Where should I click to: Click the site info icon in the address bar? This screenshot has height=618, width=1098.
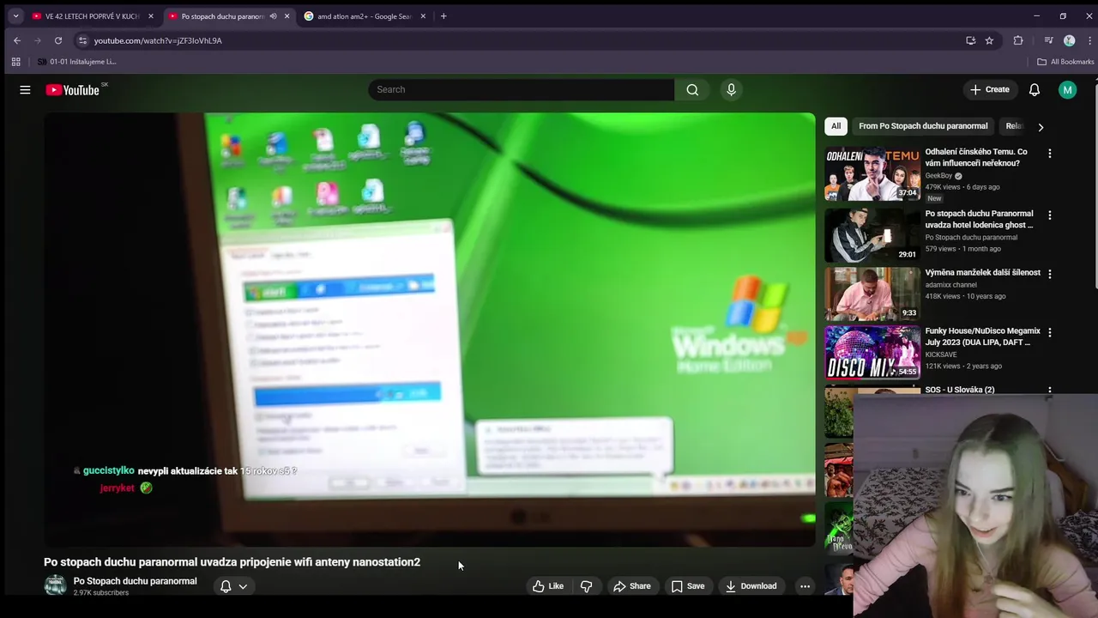tap(82, 40)
